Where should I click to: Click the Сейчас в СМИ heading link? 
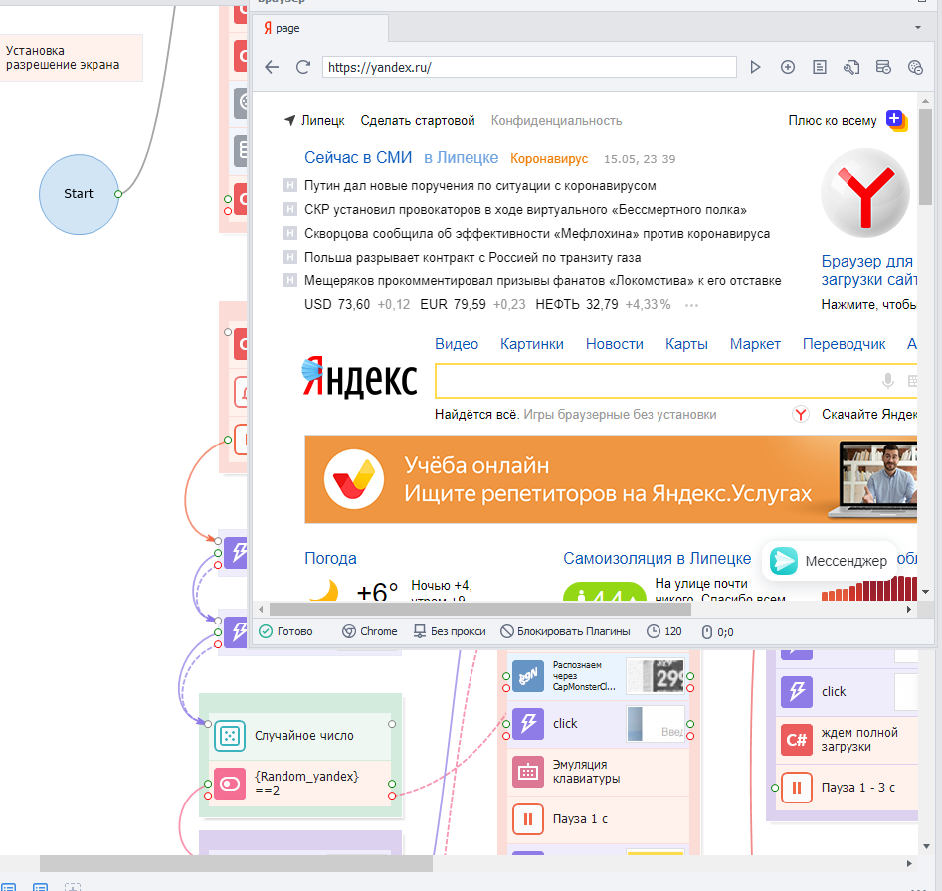coord(358,157)
